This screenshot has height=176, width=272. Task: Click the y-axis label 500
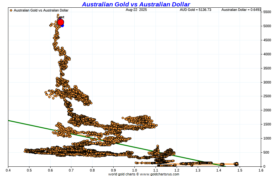pos(266,152)
